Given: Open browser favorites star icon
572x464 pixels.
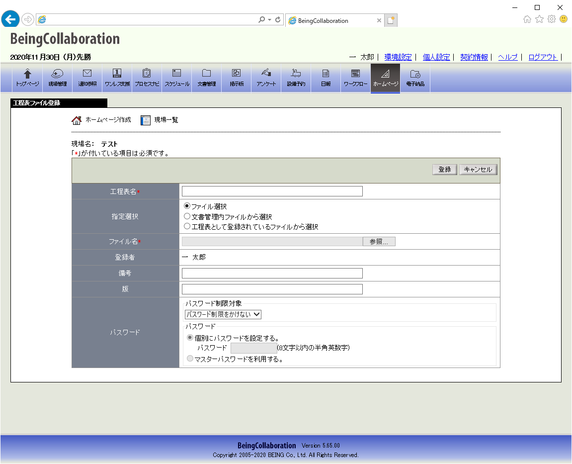Looking at the screenshot, I should tap(540, 19).
